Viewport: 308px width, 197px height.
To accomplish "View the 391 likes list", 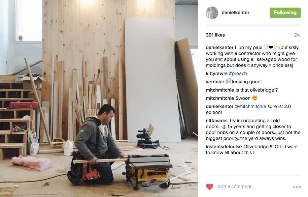I will coord(215,35).
